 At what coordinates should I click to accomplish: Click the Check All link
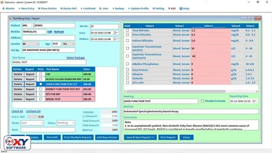[x=17, y=111]
